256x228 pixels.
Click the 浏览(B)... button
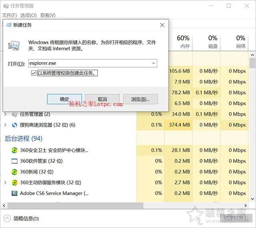tap(140, 99)
